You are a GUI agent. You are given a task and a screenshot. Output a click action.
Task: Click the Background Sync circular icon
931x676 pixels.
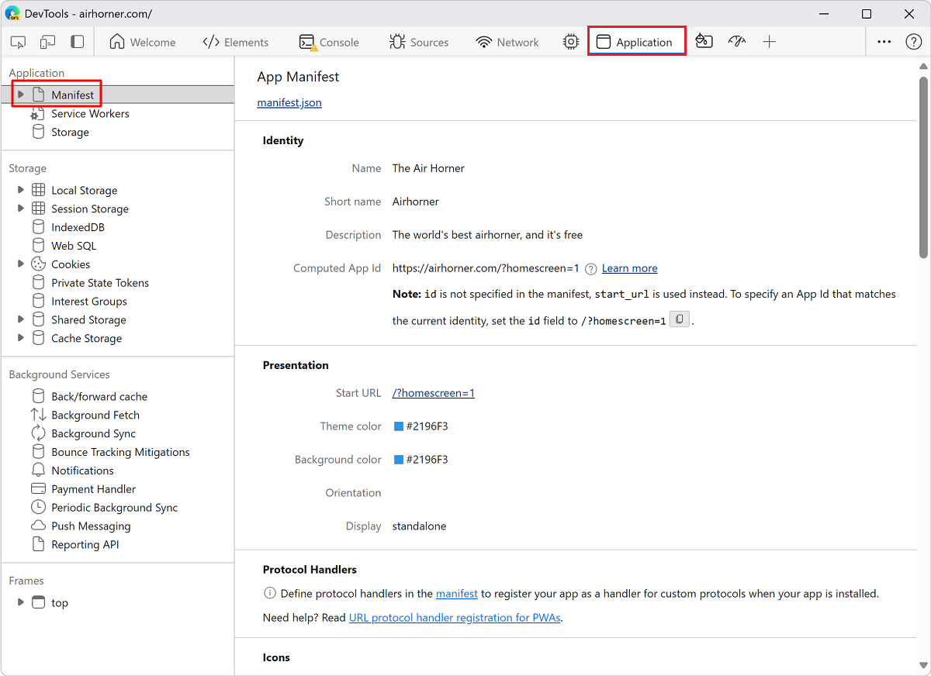[x=38, y=433]
